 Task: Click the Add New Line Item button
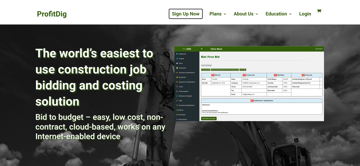(209, 118)
